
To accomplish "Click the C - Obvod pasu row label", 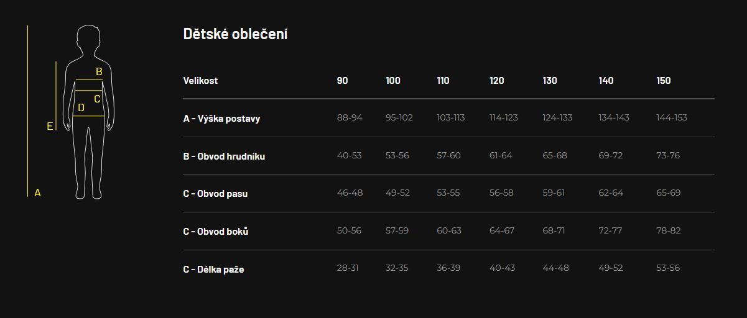I will (x=215, y=194).
